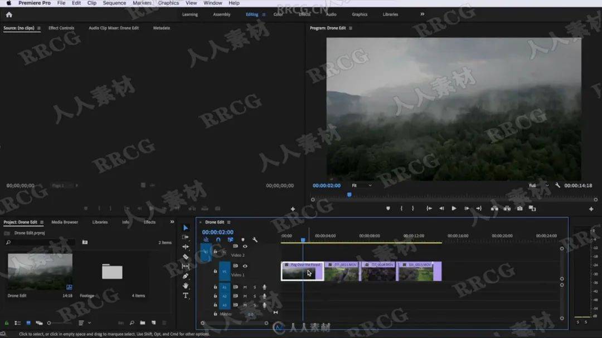Open the Graphics menu in menu bar

pyautogui.click(x=168, y=3)
